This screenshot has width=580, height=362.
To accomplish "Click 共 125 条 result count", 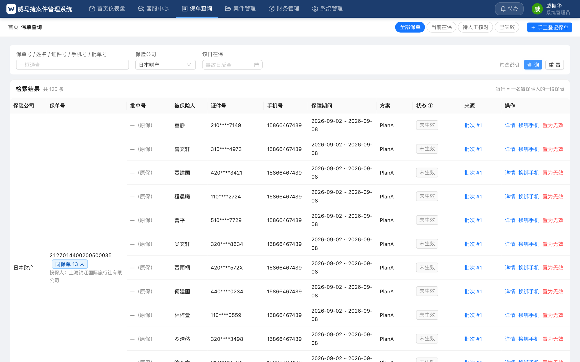I will point(53,89).
